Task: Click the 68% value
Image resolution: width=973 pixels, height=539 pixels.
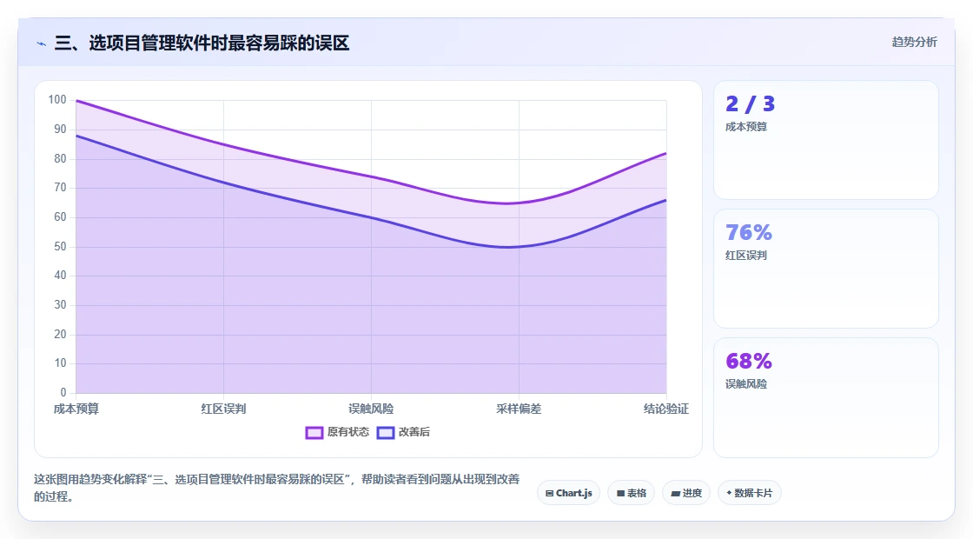Action: pyautogui.click(x=749, y=362)
